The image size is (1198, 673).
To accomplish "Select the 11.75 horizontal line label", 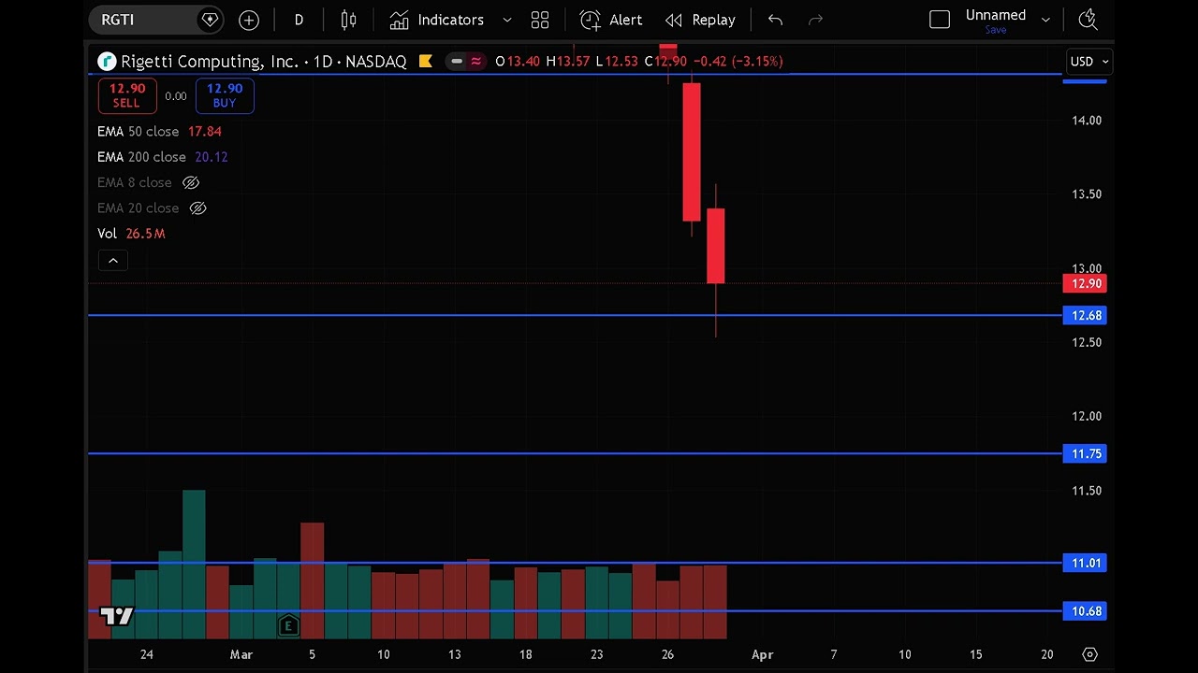I will pyautogui.click(x=1086, y=453).
